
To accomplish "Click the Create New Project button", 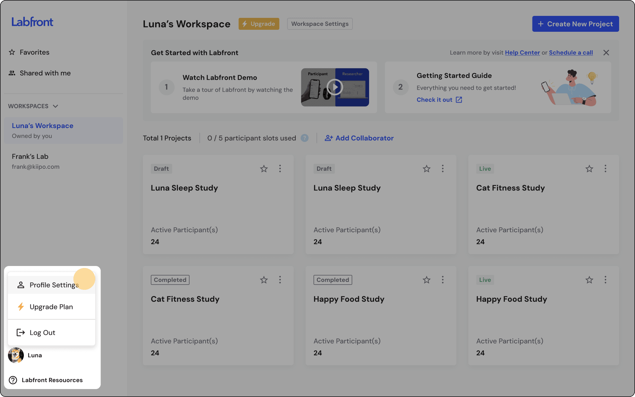I will (x=575, y=24).
